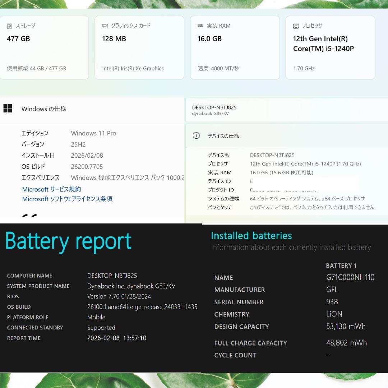Viewport: 388px width, 388px height.
Task: Open the Intel Iris Xe Graphics card
Action: [139, 47]
